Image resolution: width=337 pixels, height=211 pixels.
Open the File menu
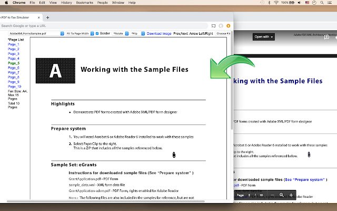tap(32, 3)
